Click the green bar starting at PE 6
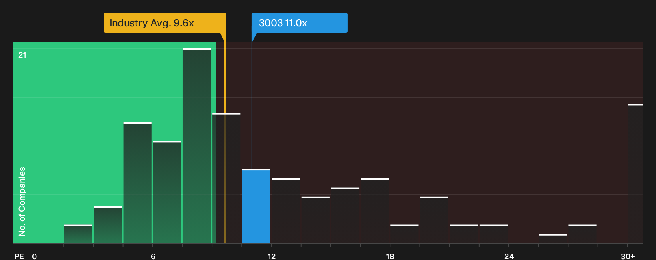 (x=167, y=192)
